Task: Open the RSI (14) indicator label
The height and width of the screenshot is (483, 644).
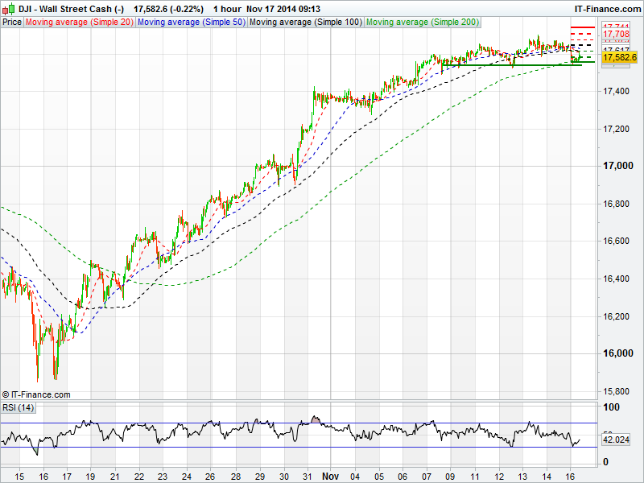Action: [x=18, y=407]
